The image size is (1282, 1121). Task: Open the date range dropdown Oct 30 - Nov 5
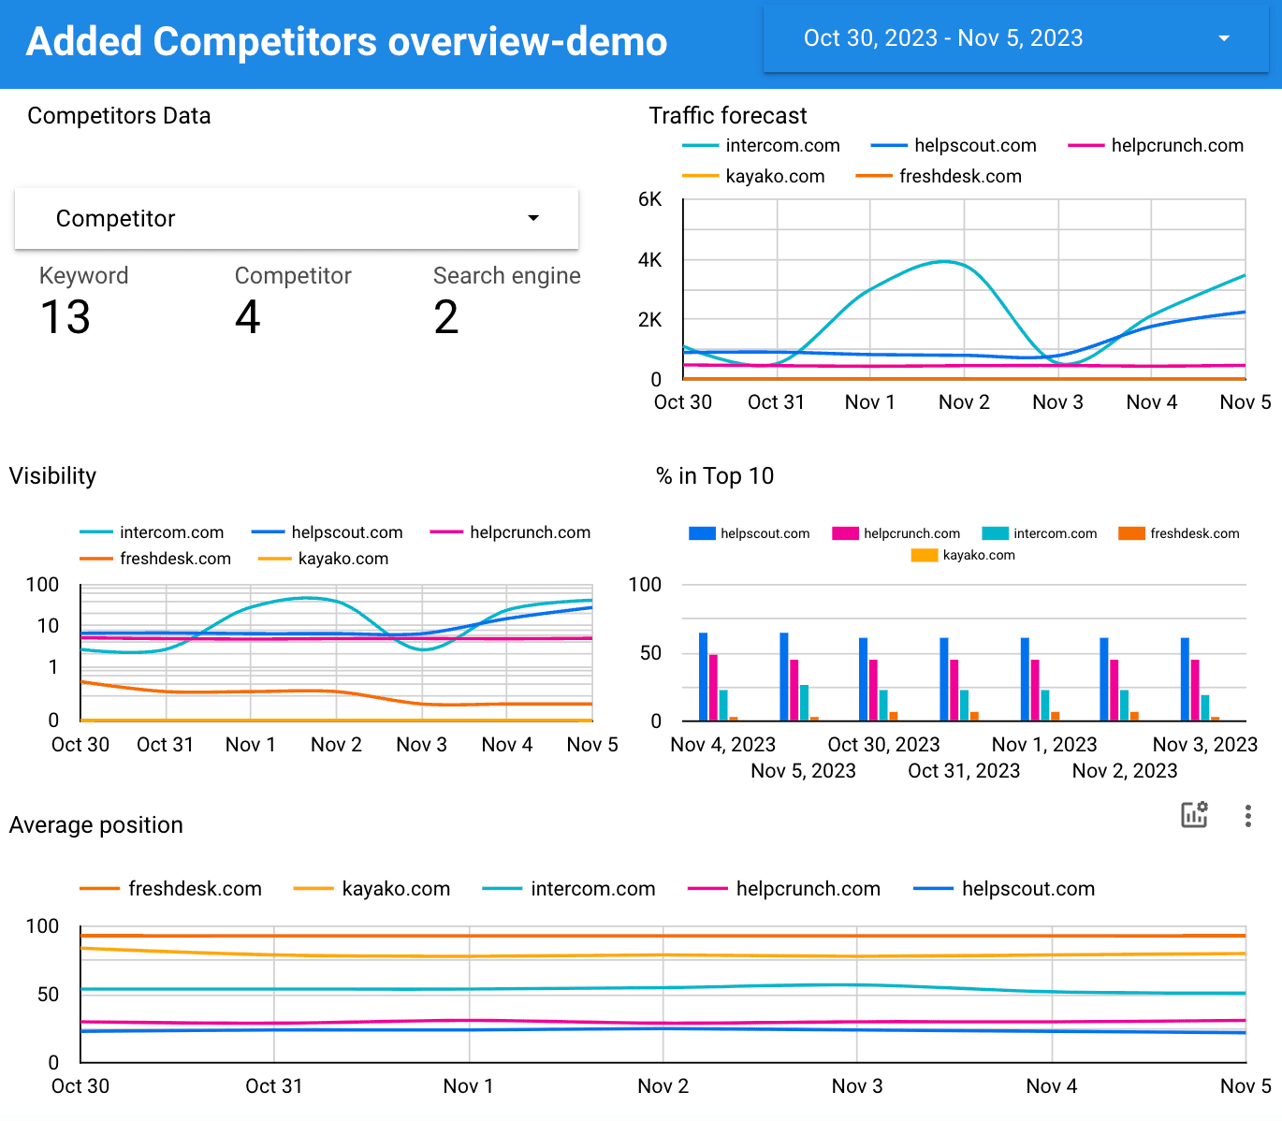1015,38
